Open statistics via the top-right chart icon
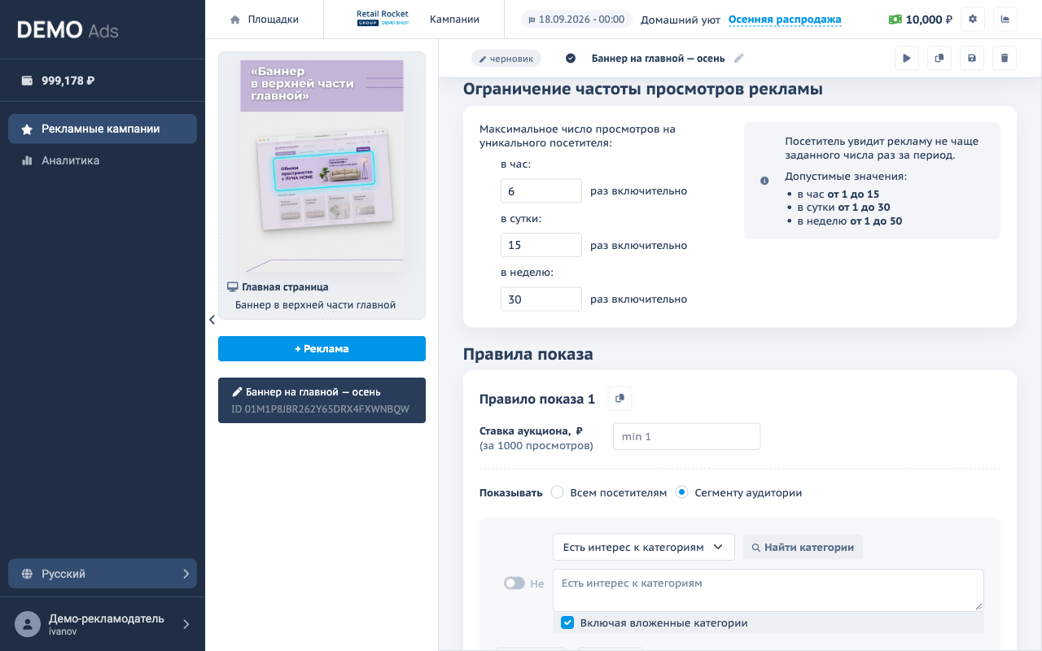 tap(1005, 20)
